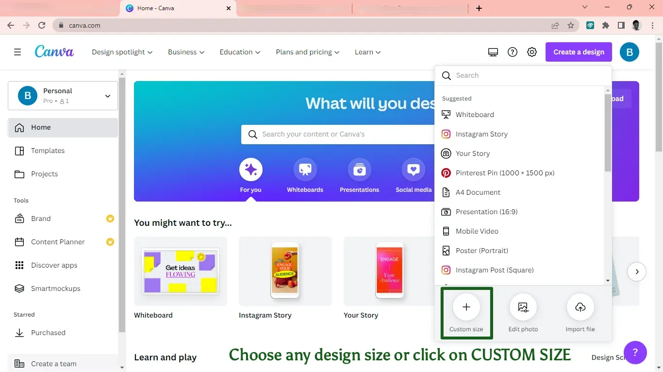This screenshot has height=372, width=663.
Task: Click the design type search field
Action: (529, 75)
